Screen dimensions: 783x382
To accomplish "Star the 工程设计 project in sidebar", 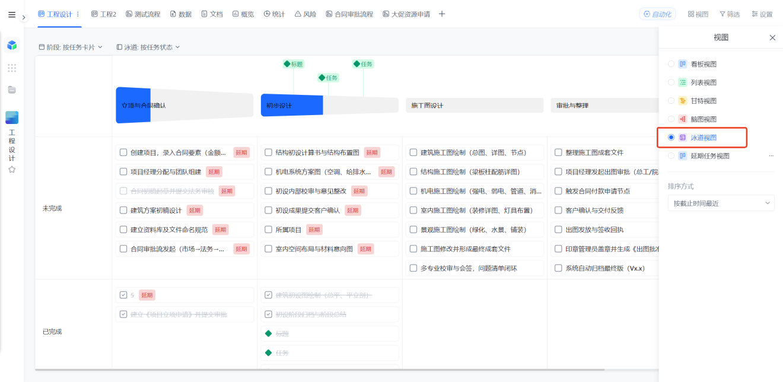I will (12, 169).
